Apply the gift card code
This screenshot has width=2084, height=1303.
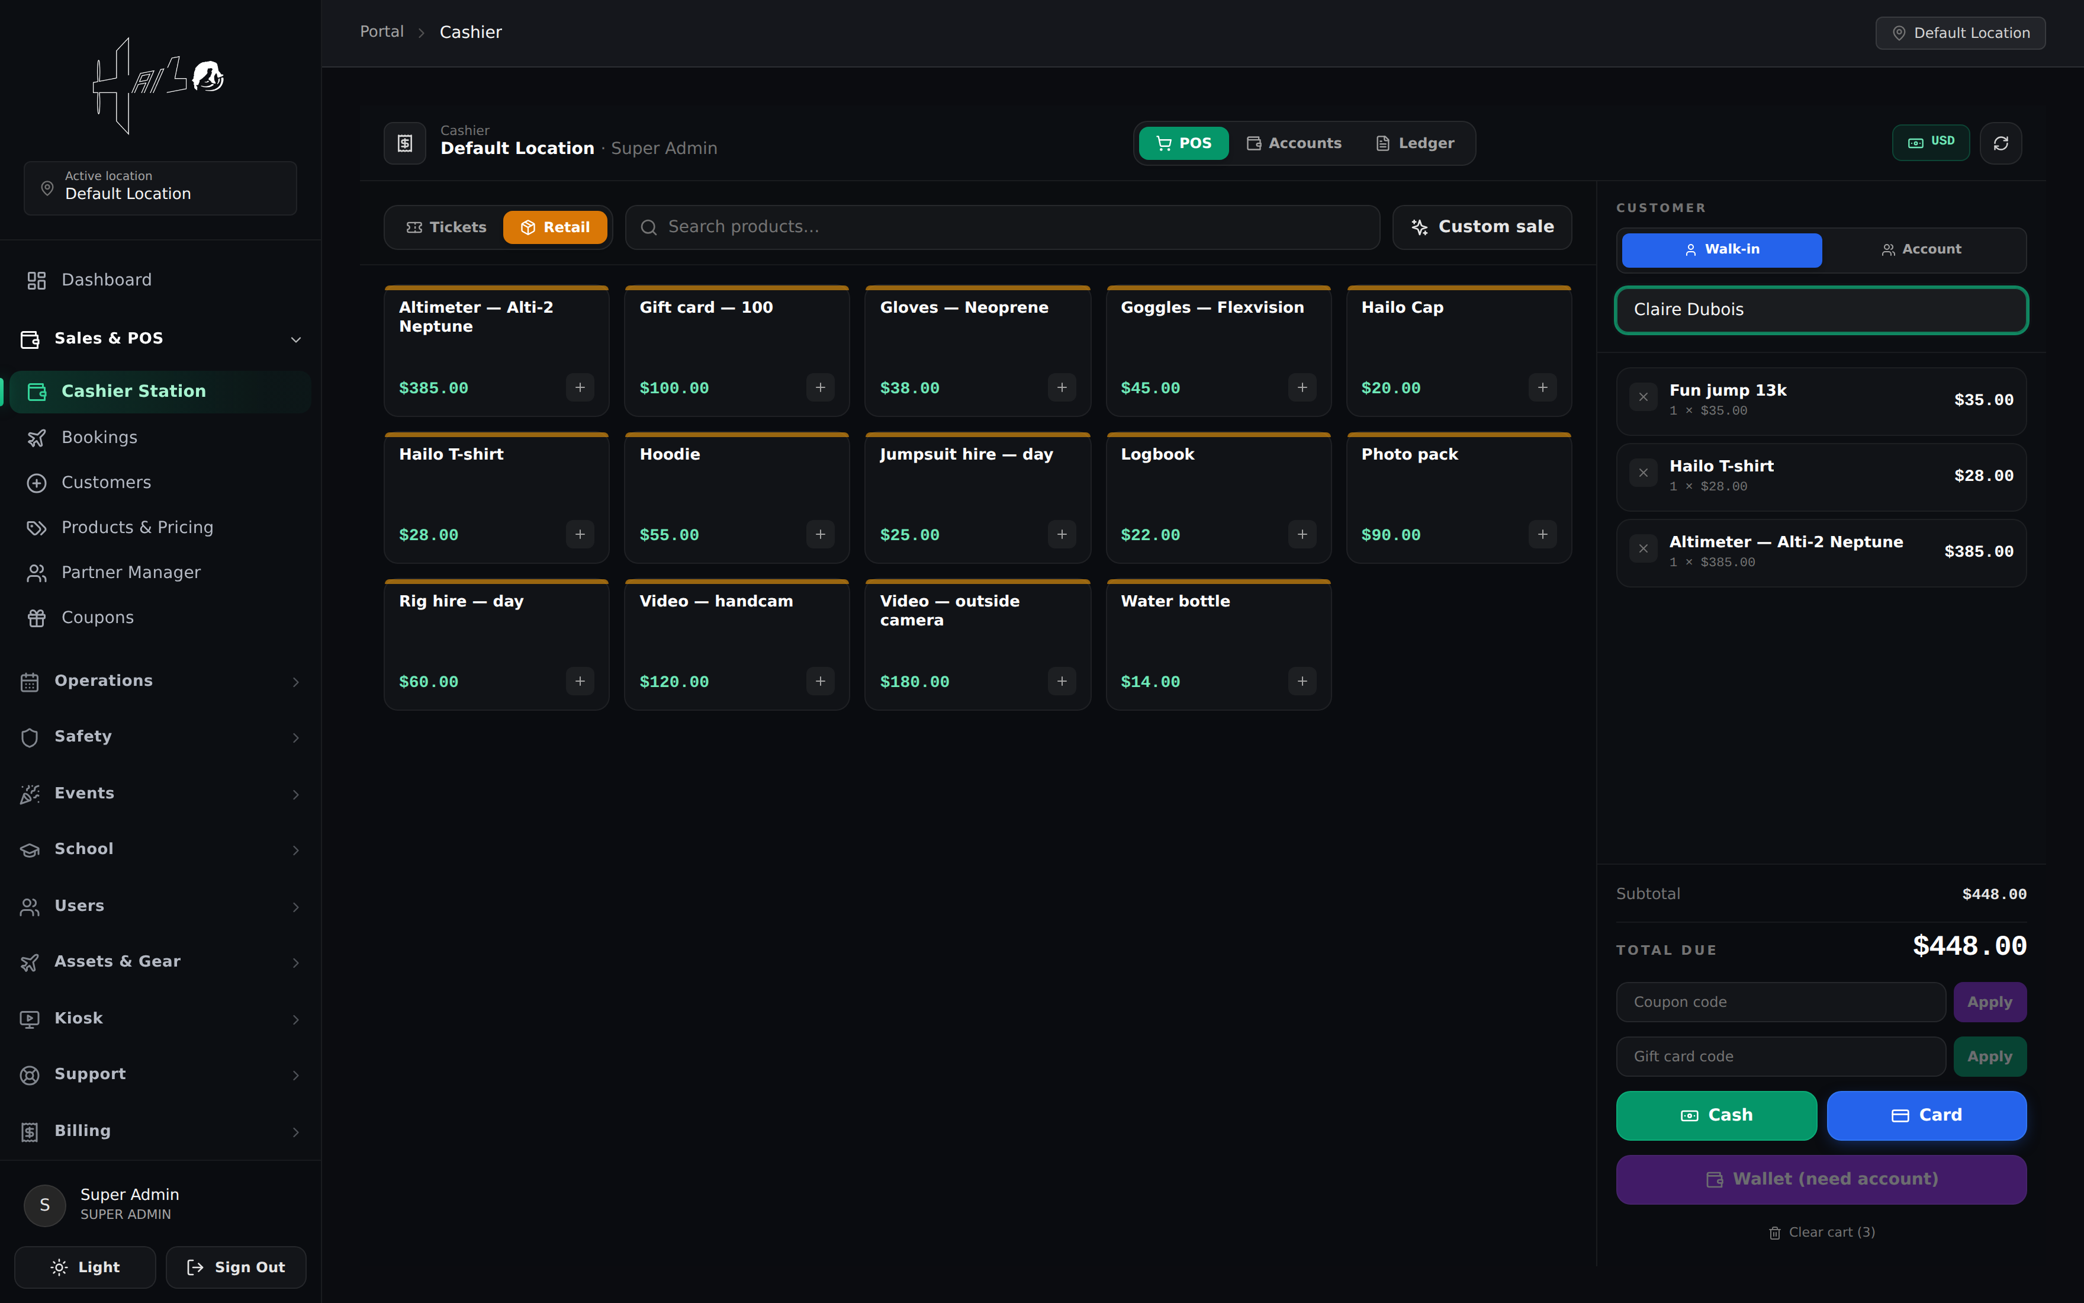point(1989,1057)
